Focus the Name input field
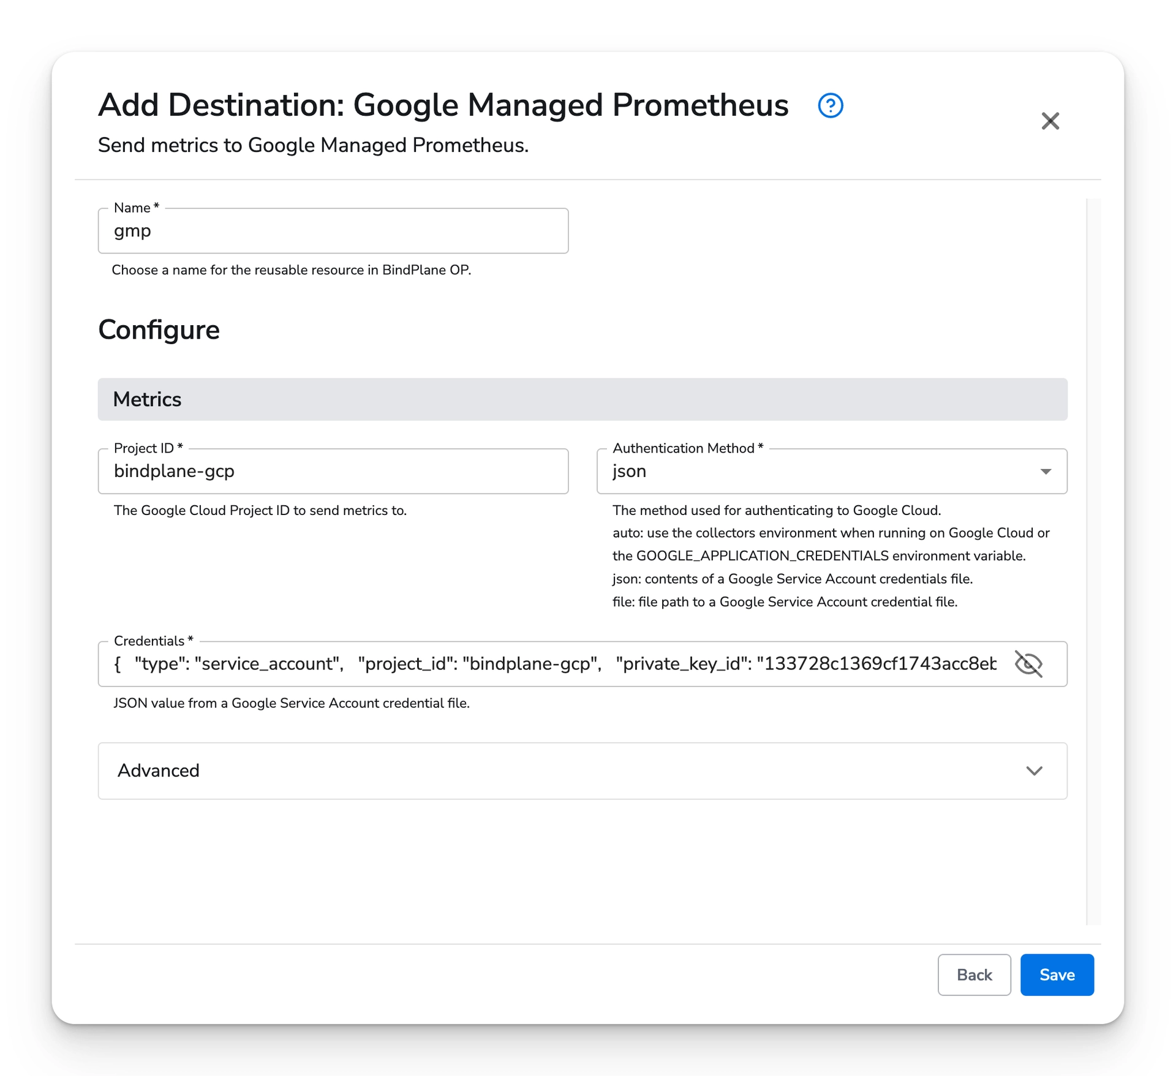Viewport: 1176px width, 1076px height. [x=333, y=231]
